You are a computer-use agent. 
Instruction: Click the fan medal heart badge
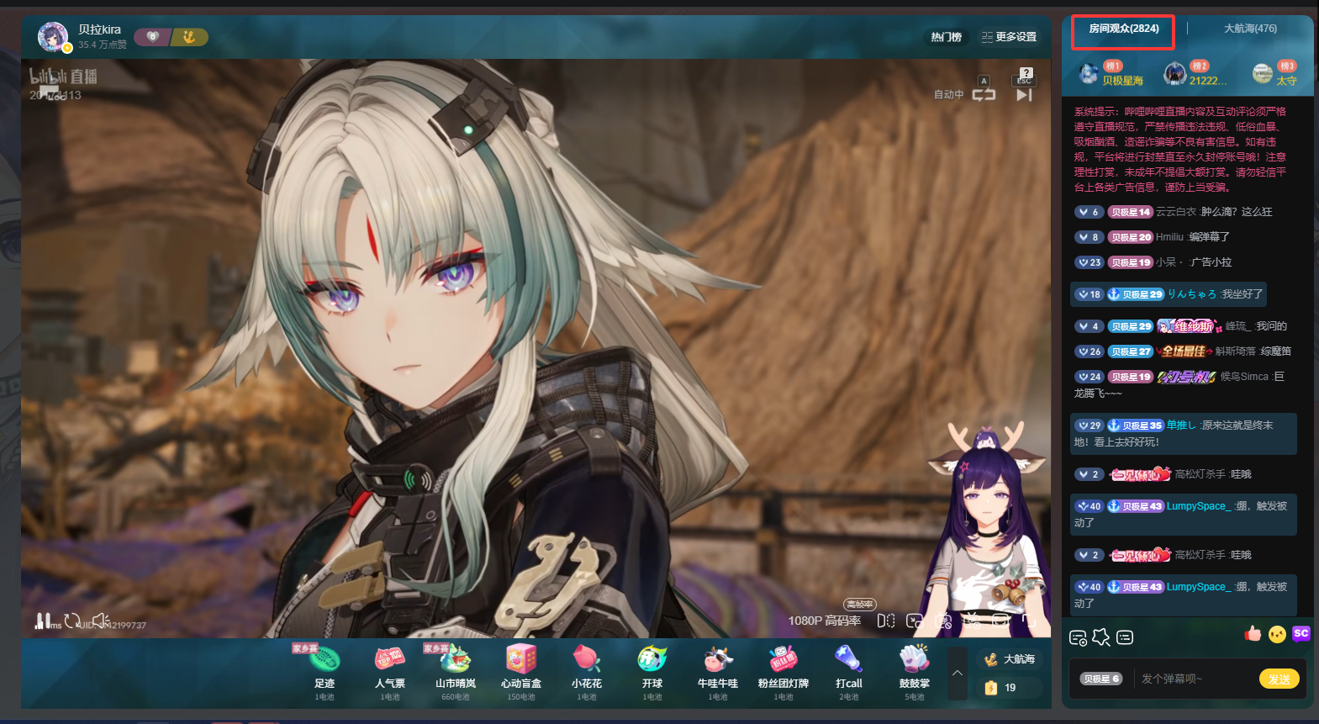pyautogui.click(x=152, y=37)
